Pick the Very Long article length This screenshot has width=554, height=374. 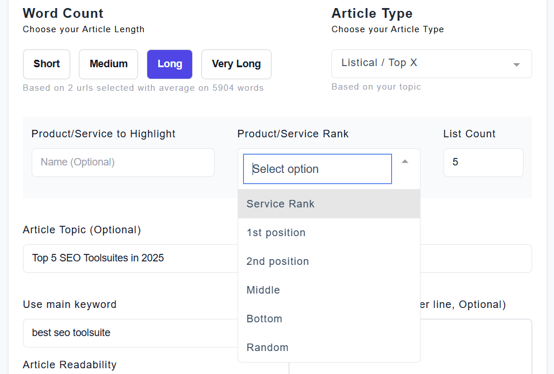coord(236,64)
